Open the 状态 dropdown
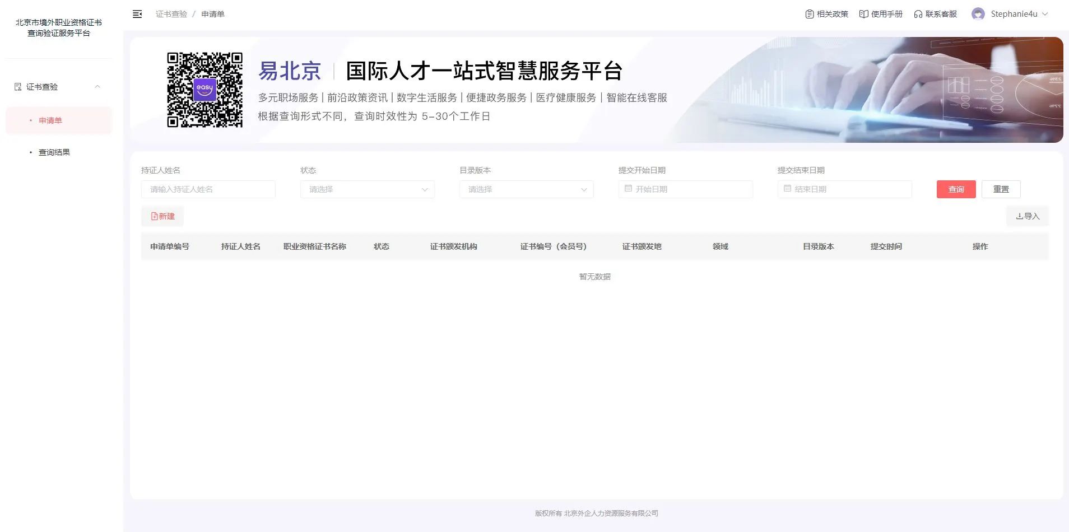Viewport: 1069px width, 532px height. [x=368, y=189]
